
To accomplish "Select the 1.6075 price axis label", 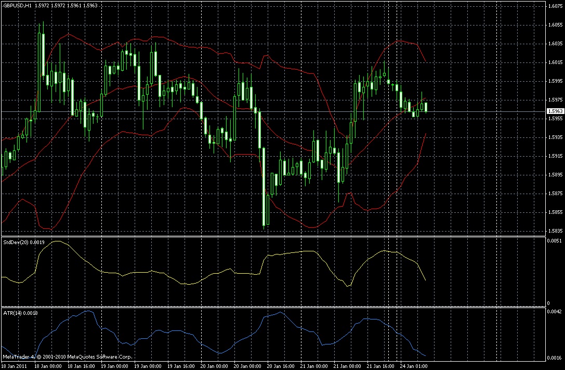I will point(555,6).
